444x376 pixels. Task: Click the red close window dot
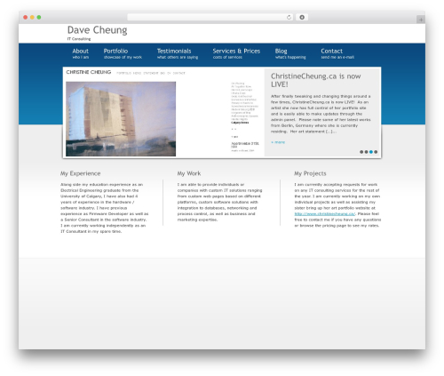click(x=26, y=17)
